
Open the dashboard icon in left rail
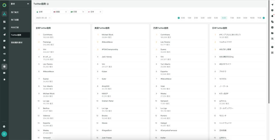click(x=4, y=22)
